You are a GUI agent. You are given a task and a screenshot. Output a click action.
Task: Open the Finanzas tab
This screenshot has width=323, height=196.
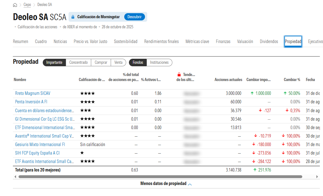point(223,41)
